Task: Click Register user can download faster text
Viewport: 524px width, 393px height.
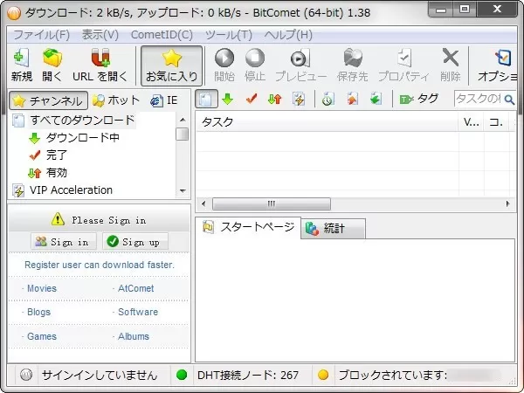Action: click(x=100, y=265)
